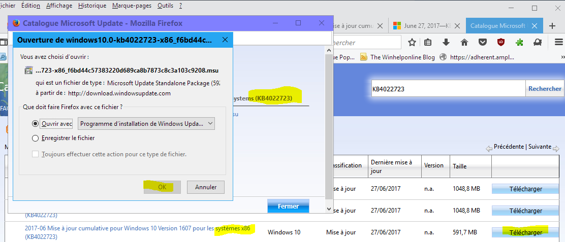Open the Édition menu
Viewport: 565px width, 242px height.
[x=30, y=6]
